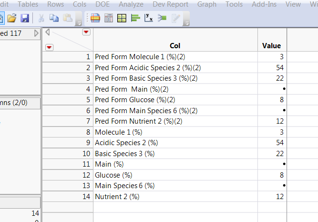Open the Graph menu

206,4
